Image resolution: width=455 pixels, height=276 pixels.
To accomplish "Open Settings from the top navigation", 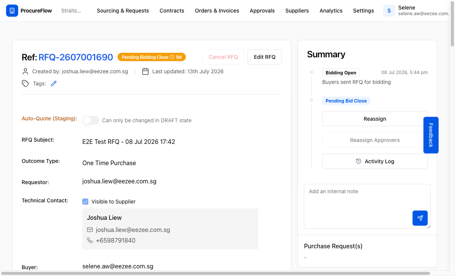I will click(x=364, y=11).
